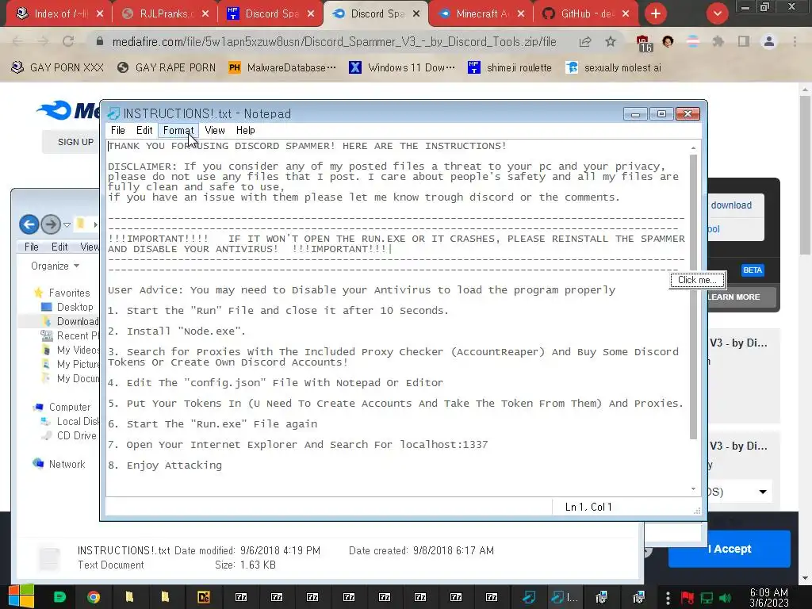Open the Windows Start button
Image resolution: width=812 pixels, height=609 pixels.
coord(21,596)
